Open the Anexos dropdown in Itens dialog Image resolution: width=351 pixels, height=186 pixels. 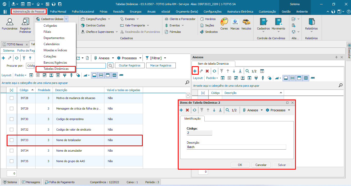pyautogui.click(x=262, y=110)
